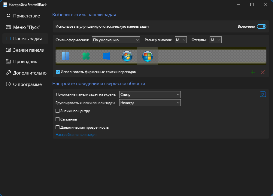Click the info icon beside О программе
Image resolution: width=273 pixels, height=196 pixels.
[8, 84]
